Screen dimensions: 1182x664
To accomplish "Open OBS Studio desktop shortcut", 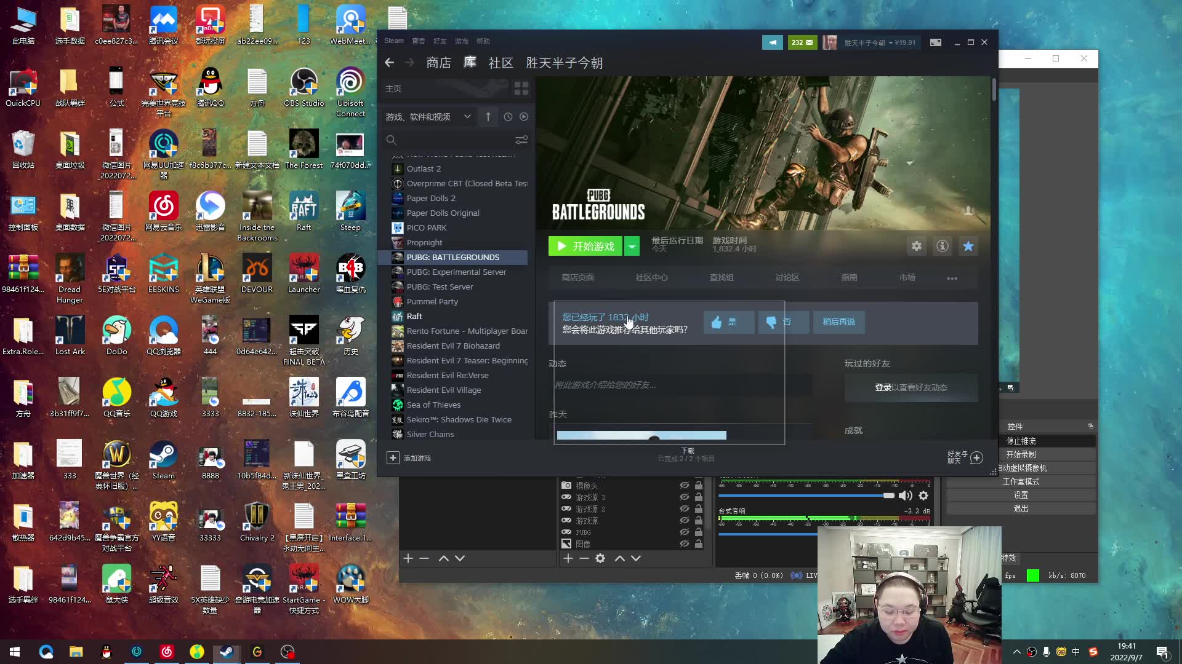I will (x=304, y=88).
